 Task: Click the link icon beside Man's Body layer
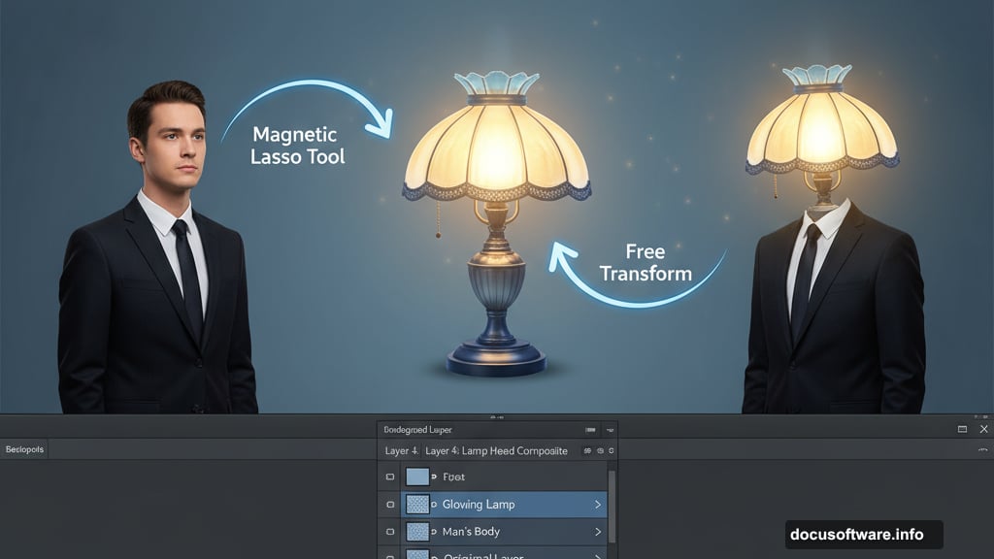pyautogui.click(x=434, y=531)
